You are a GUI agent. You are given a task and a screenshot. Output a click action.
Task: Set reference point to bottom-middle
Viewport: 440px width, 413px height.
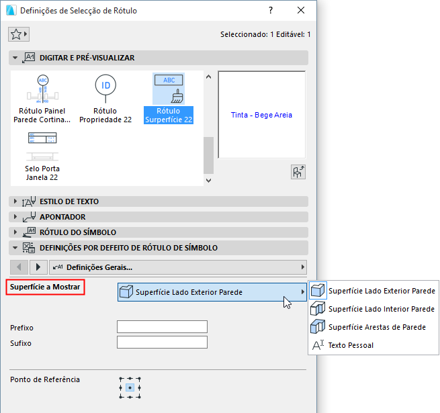click(130, 397)
